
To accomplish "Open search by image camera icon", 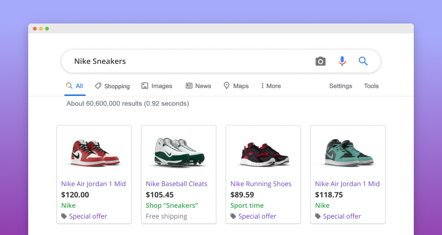I will pos(321,62).
